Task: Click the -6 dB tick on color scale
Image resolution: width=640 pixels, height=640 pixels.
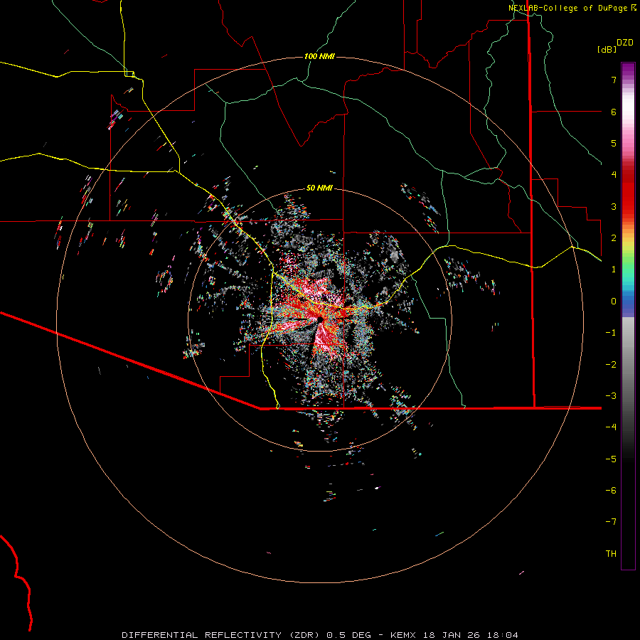Action: click(611, 491)
